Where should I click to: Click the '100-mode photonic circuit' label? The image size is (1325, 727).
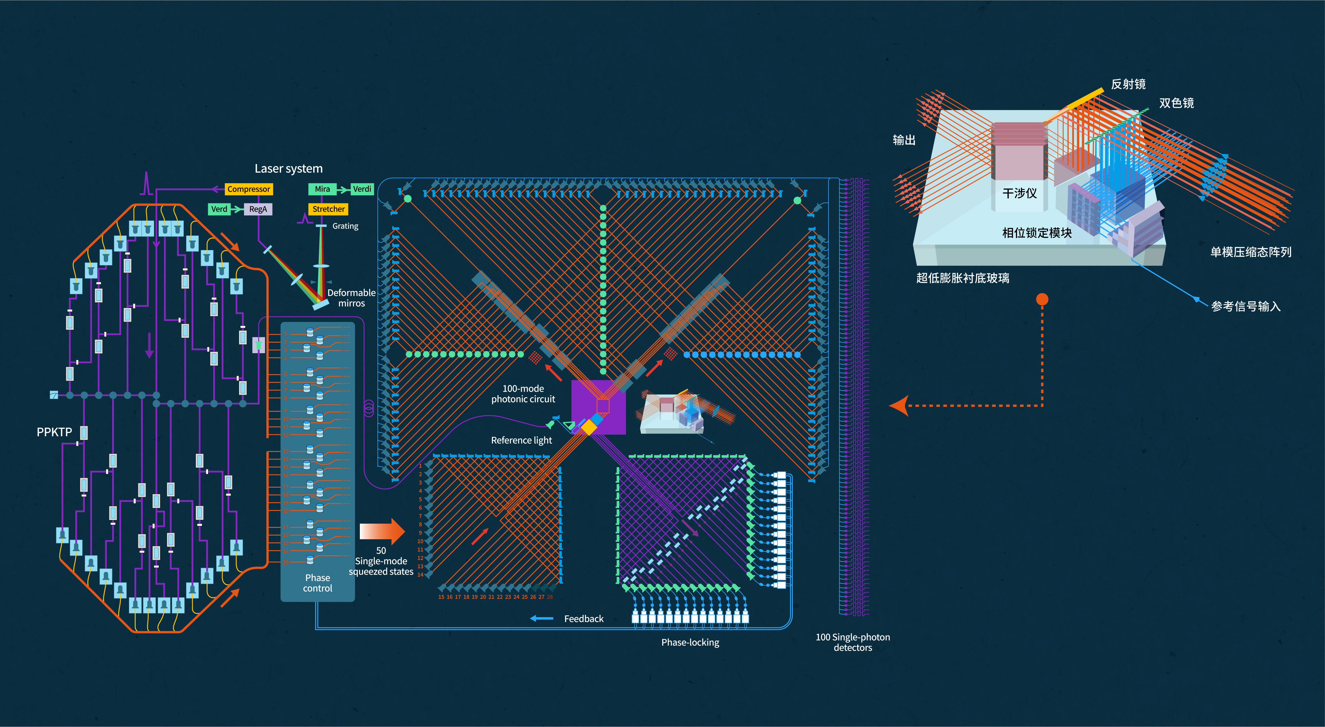tap(523, 394)
